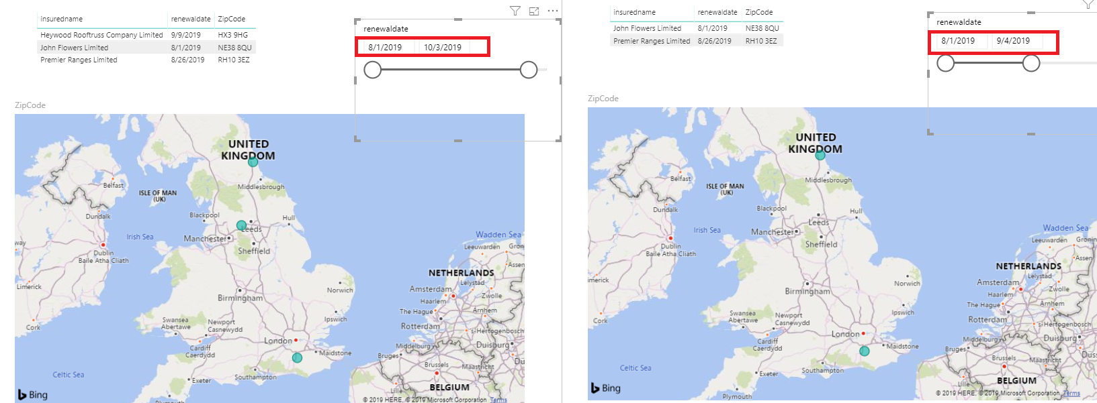Click map bubble south of London, left map

click(297, 358)
